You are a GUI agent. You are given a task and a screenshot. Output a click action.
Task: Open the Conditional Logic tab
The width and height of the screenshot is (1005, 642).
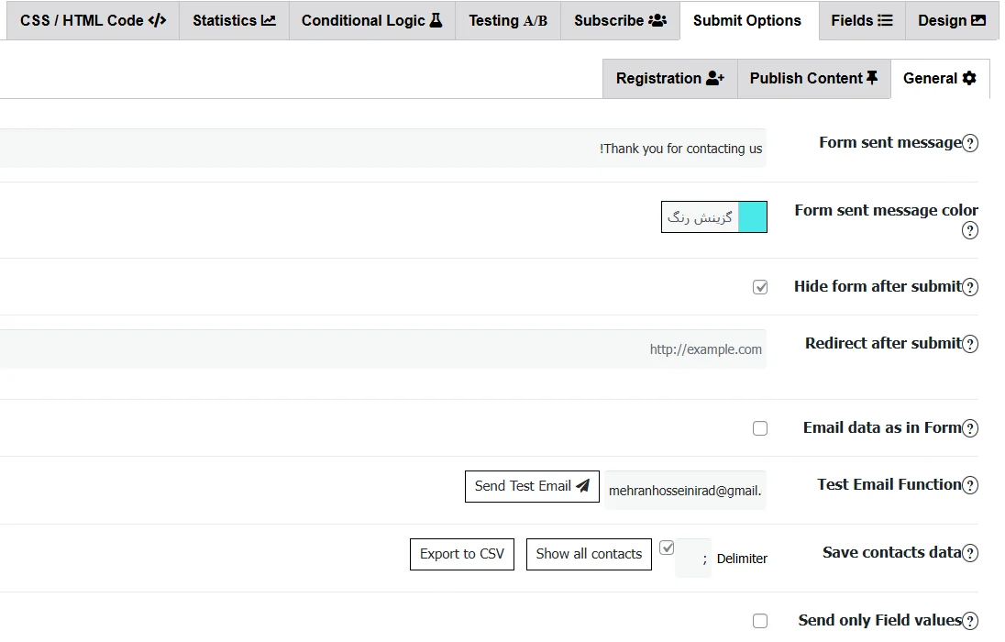(x=371, y=20)
